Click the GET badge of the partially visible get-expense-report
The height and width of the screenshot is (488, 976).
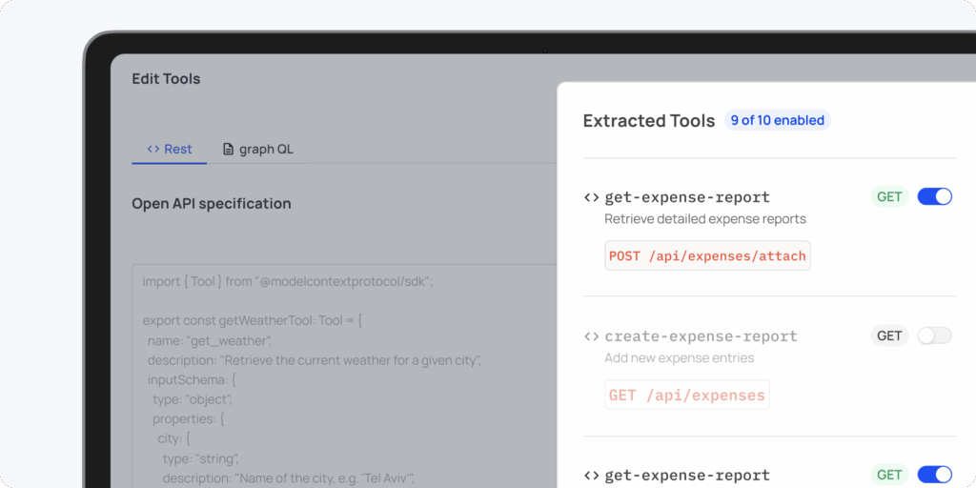point(889,475)
